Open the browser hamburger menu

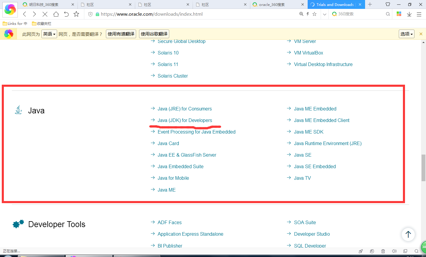(x=419, y=14)
